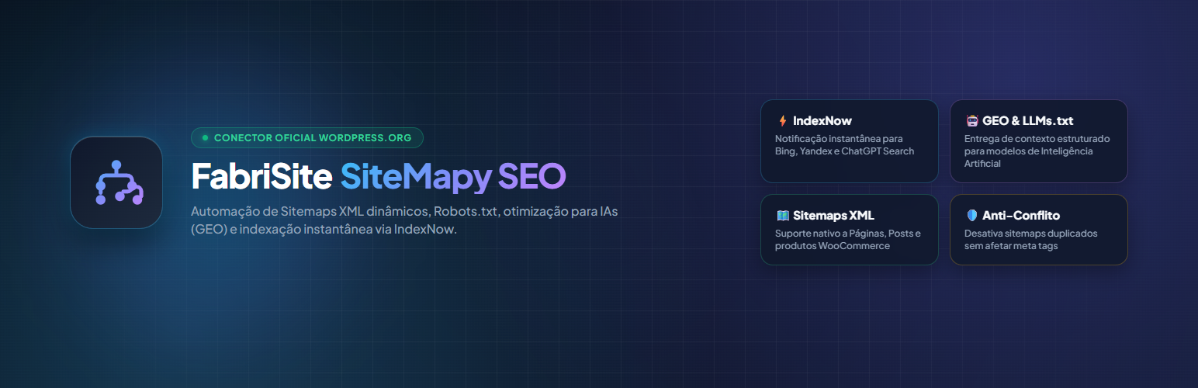Click the map icon beside Sitemaps XML
The width and height of the screenshot is (1198, 388).
click(x=782, y=216)
